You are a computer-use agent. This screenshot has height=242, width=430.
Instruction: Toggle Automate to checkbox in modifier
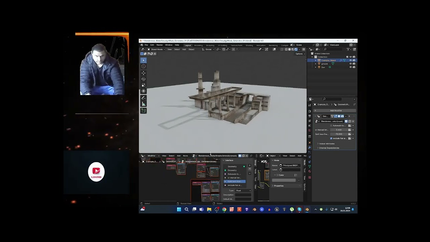tap(331, 126)
